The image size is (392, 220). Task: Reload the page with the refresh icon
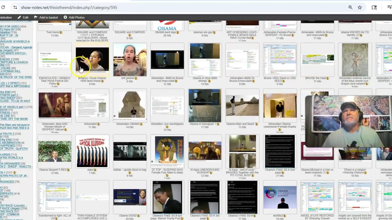3,7
